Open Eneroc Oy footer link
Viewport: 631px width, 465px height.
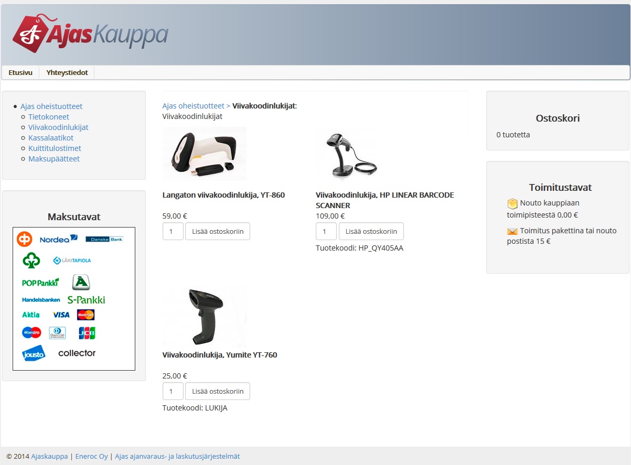click(x=91, y=457)
